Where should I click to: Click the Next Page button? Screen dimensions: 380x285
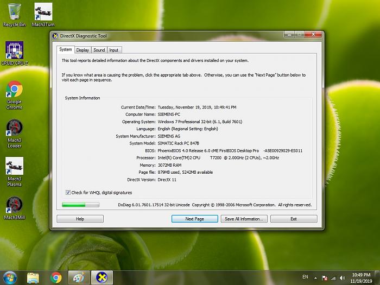(x=194, y=219)
